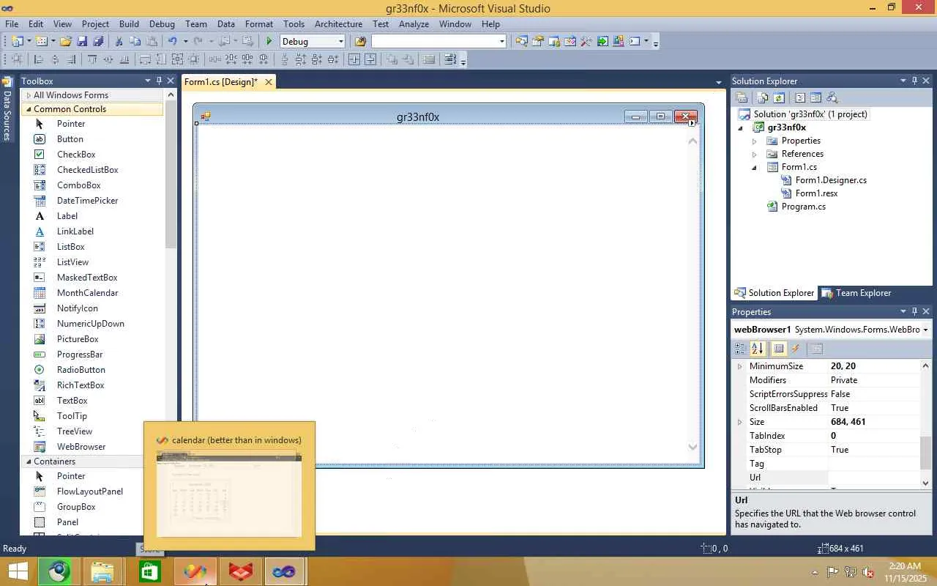Open the Architecture menu
Screen dimensions: 937x586
(x=338, y=24)
